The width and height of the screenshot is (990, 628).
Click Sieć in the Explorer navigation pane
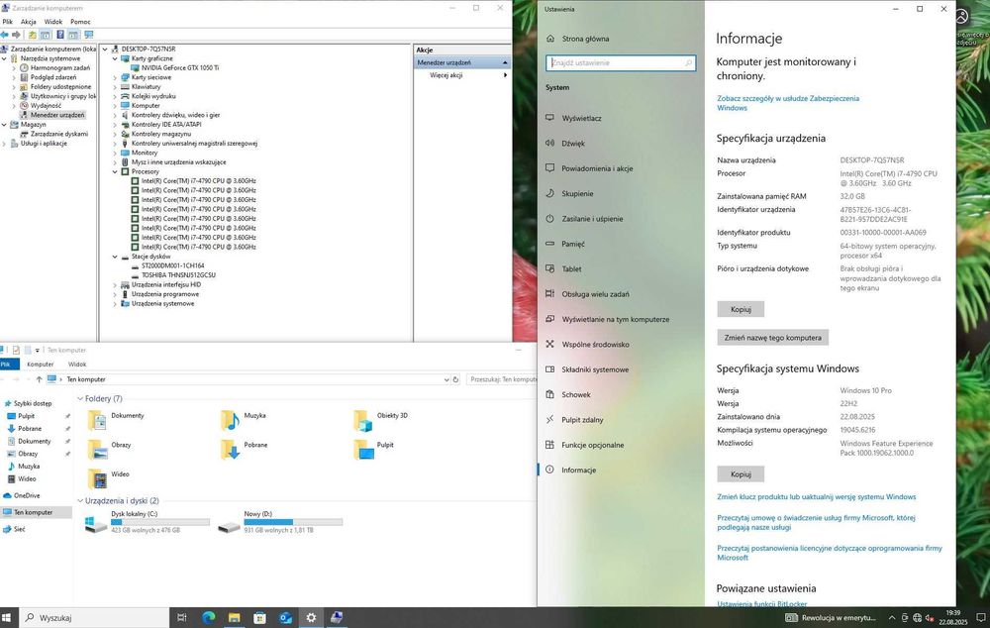[19, 529]
